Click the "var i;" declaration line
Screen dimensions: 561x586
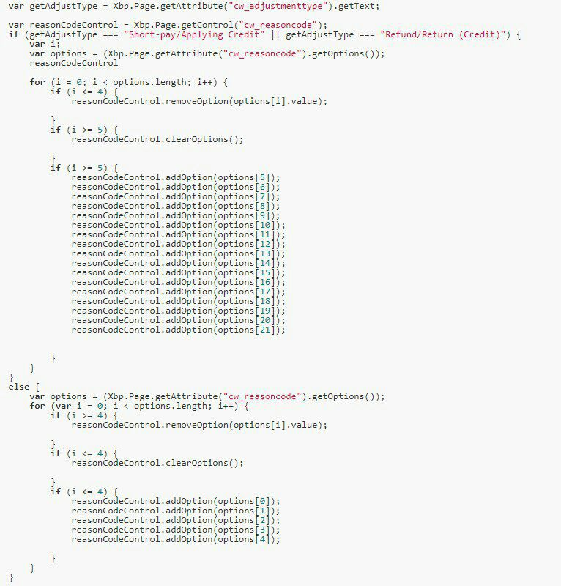pyautogui.click(x=45, y=44)
